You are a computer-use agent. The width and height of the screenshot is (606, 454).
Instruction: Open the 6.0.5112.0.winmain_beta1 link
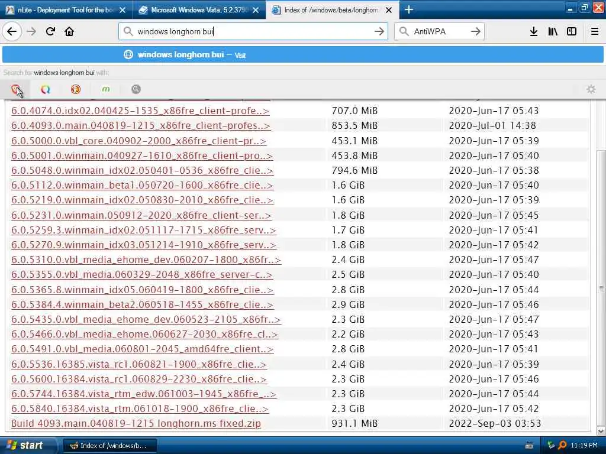142,185
